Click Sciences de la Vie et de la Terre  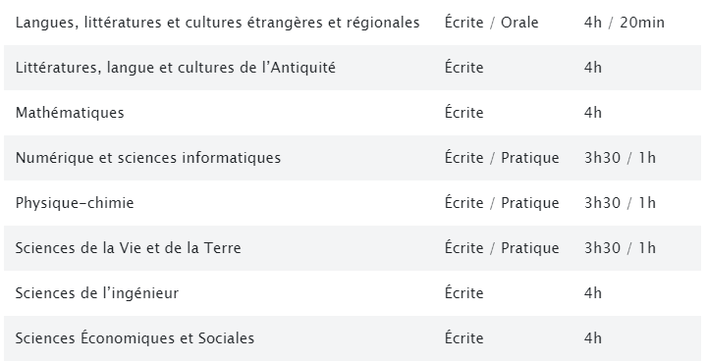click(x=128, y=248)
